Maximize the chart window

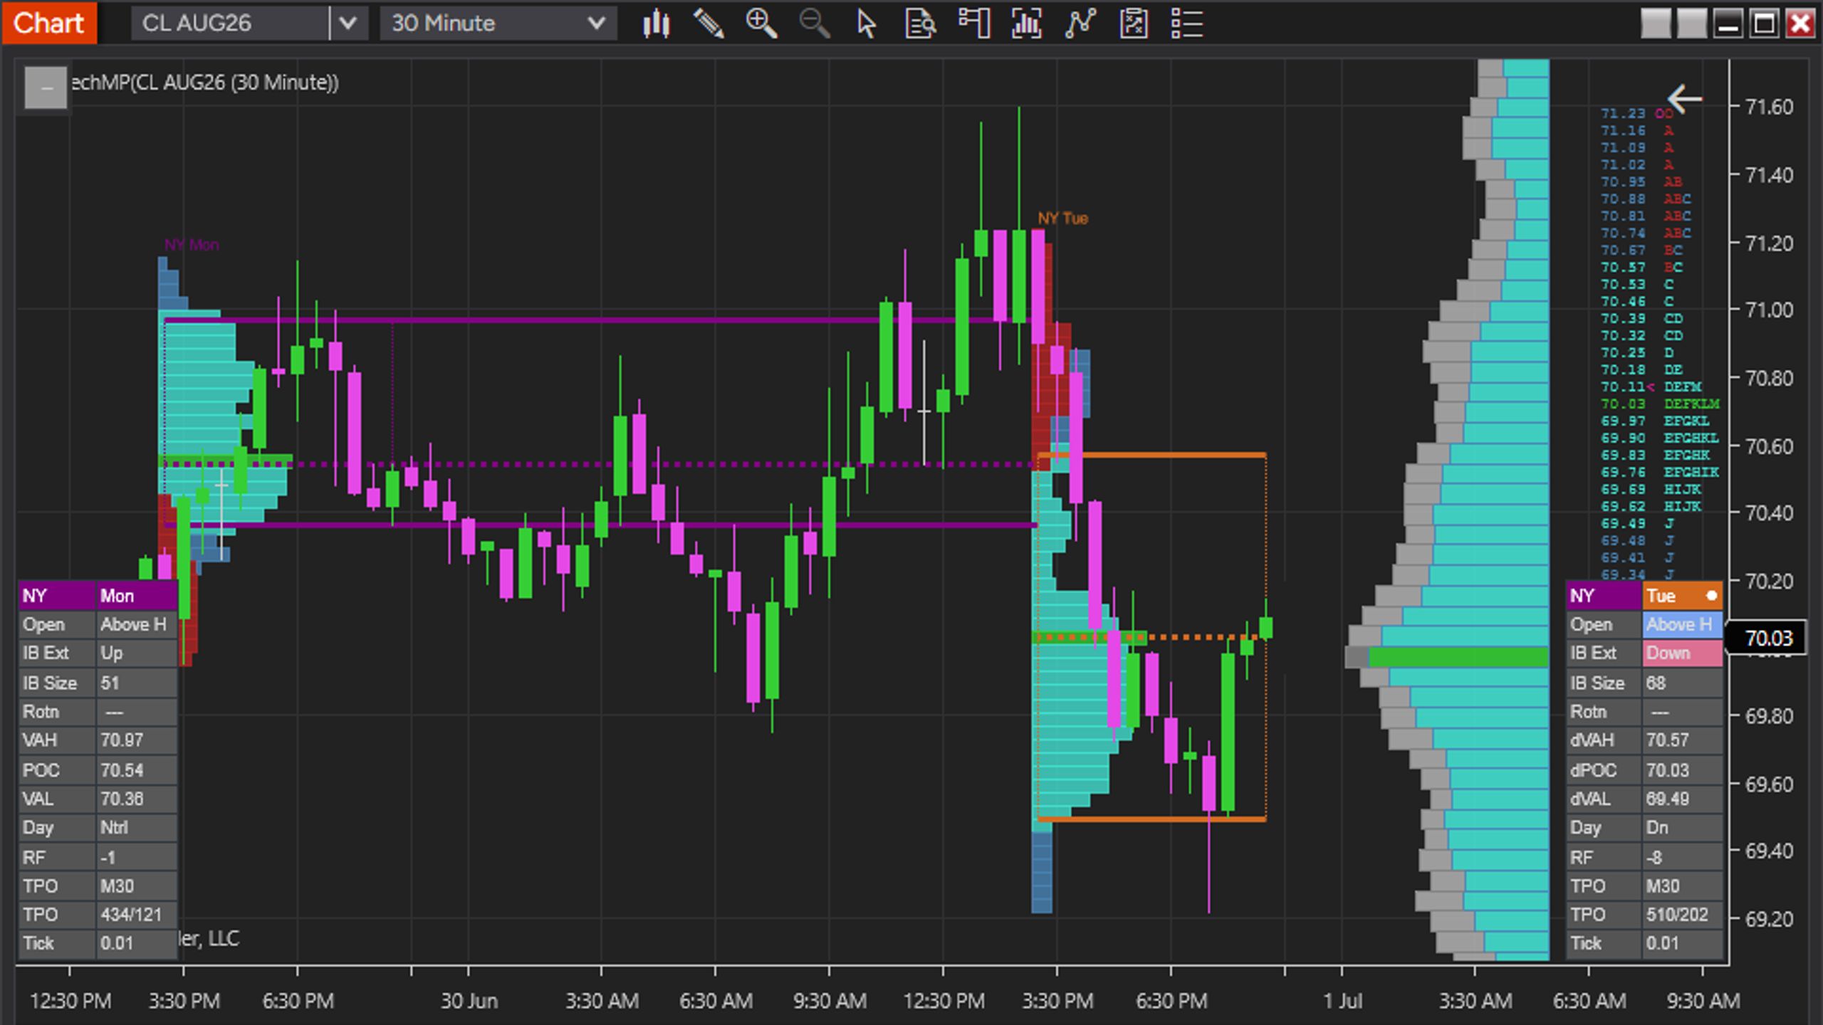coord(1764,23)
